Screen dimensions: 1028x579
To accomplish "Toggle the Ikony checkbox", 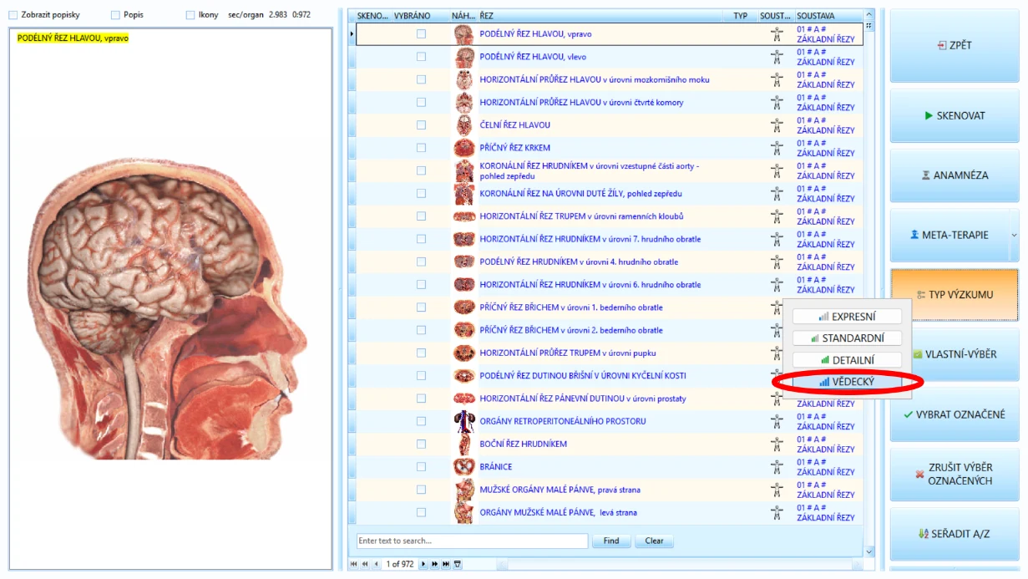I will [x=190, y=15].
